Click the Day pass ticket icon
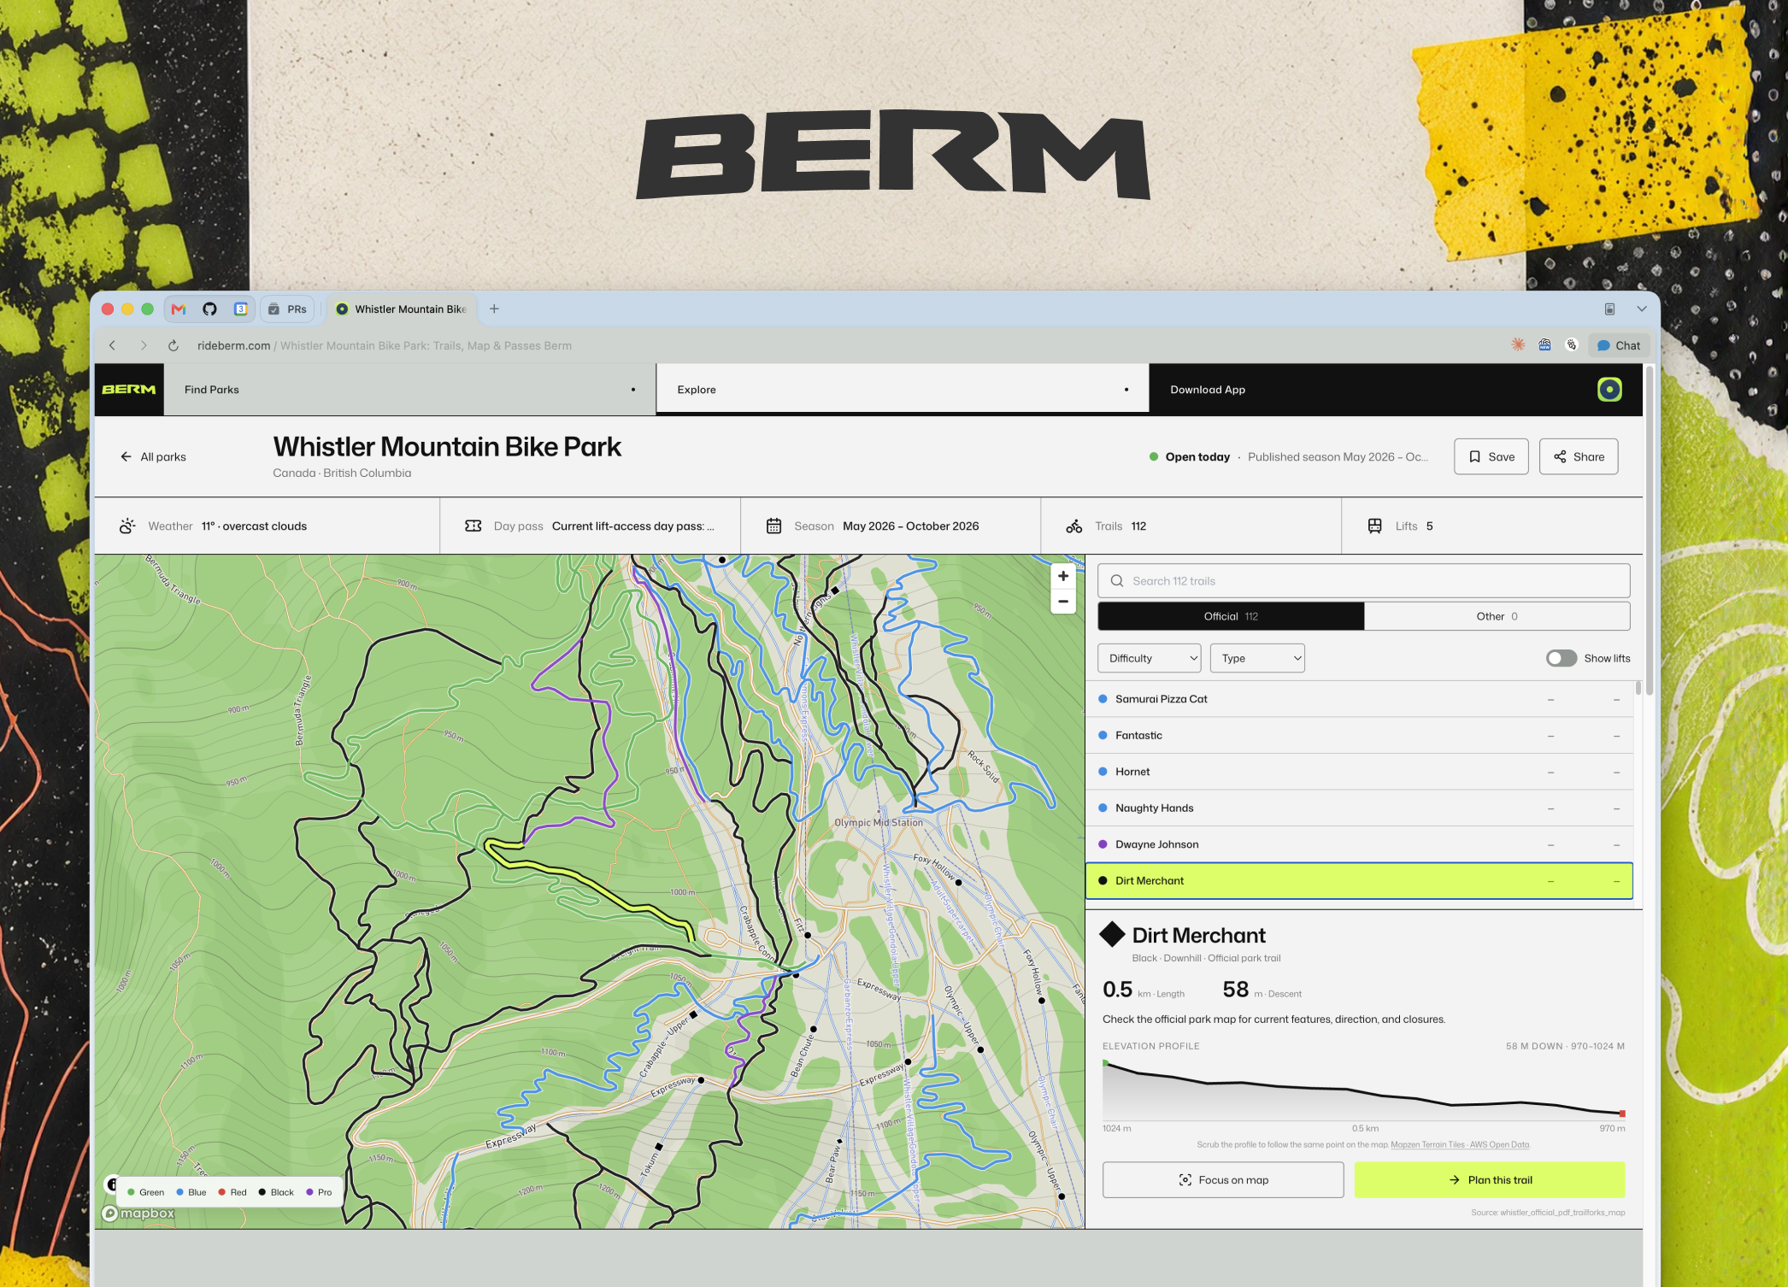 tap(473, 526)
